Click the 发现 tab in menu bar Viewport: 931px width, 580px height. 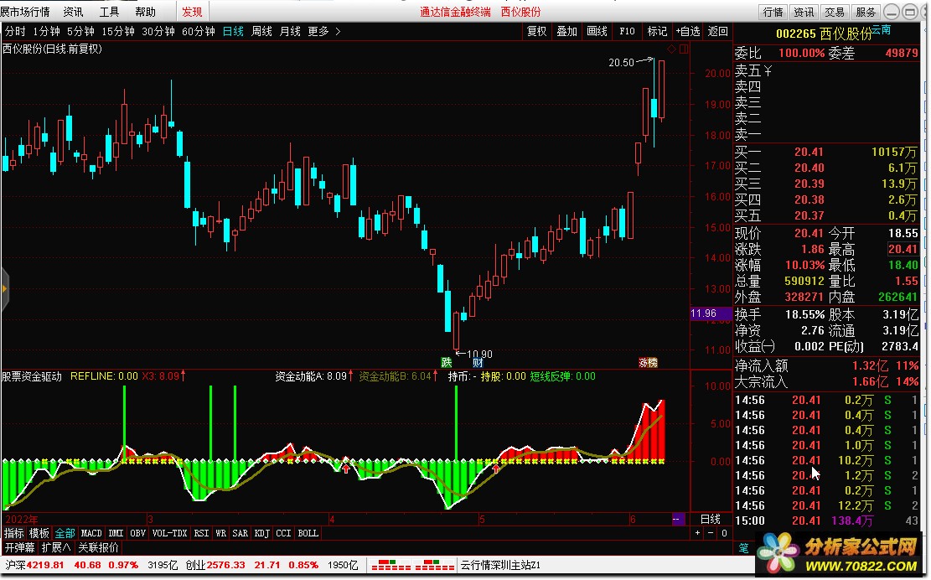coord(193,11)
